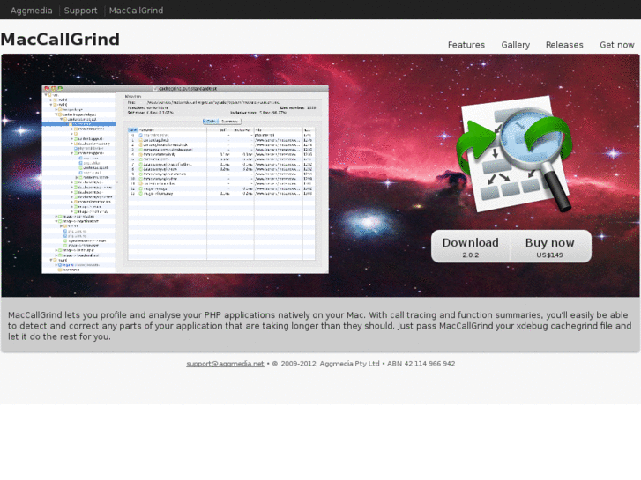Go to the Features section
The image size is (641, 480).
[x=466, y=45]
